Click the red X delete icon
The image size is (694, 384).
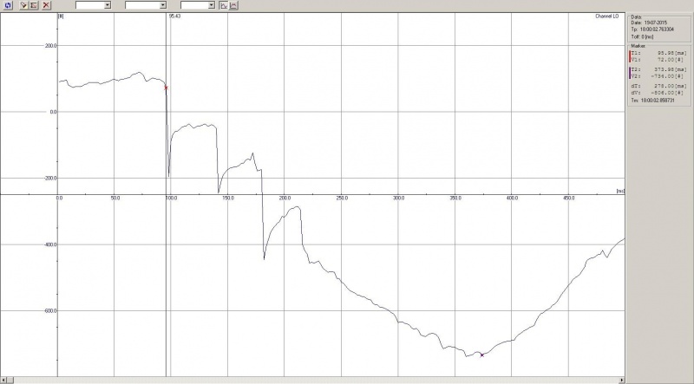[x=47, y=5]
